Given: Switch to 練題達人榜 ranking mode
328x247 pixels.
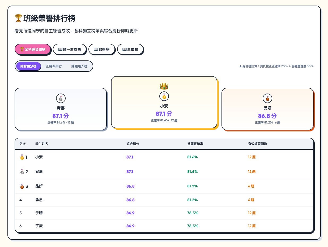Looking at the screenshot, I should [x=79, y=66].
